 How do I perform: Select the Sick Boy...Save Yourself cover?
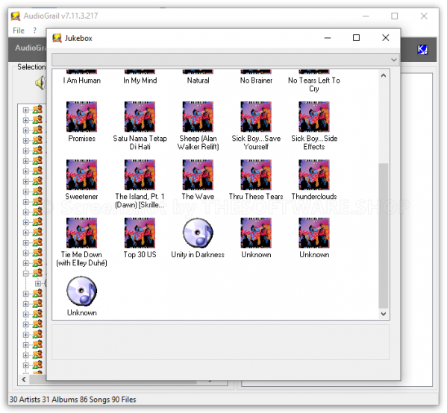(256, 116)
